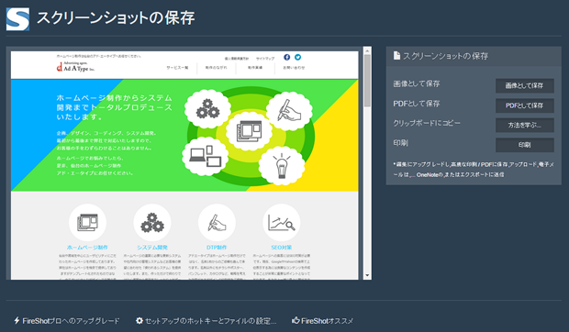This screenshot has height=332, width=569.
Task: Click the lightning bolt upgrade icon
Action: pyautogui.click(x=17, y=320)
